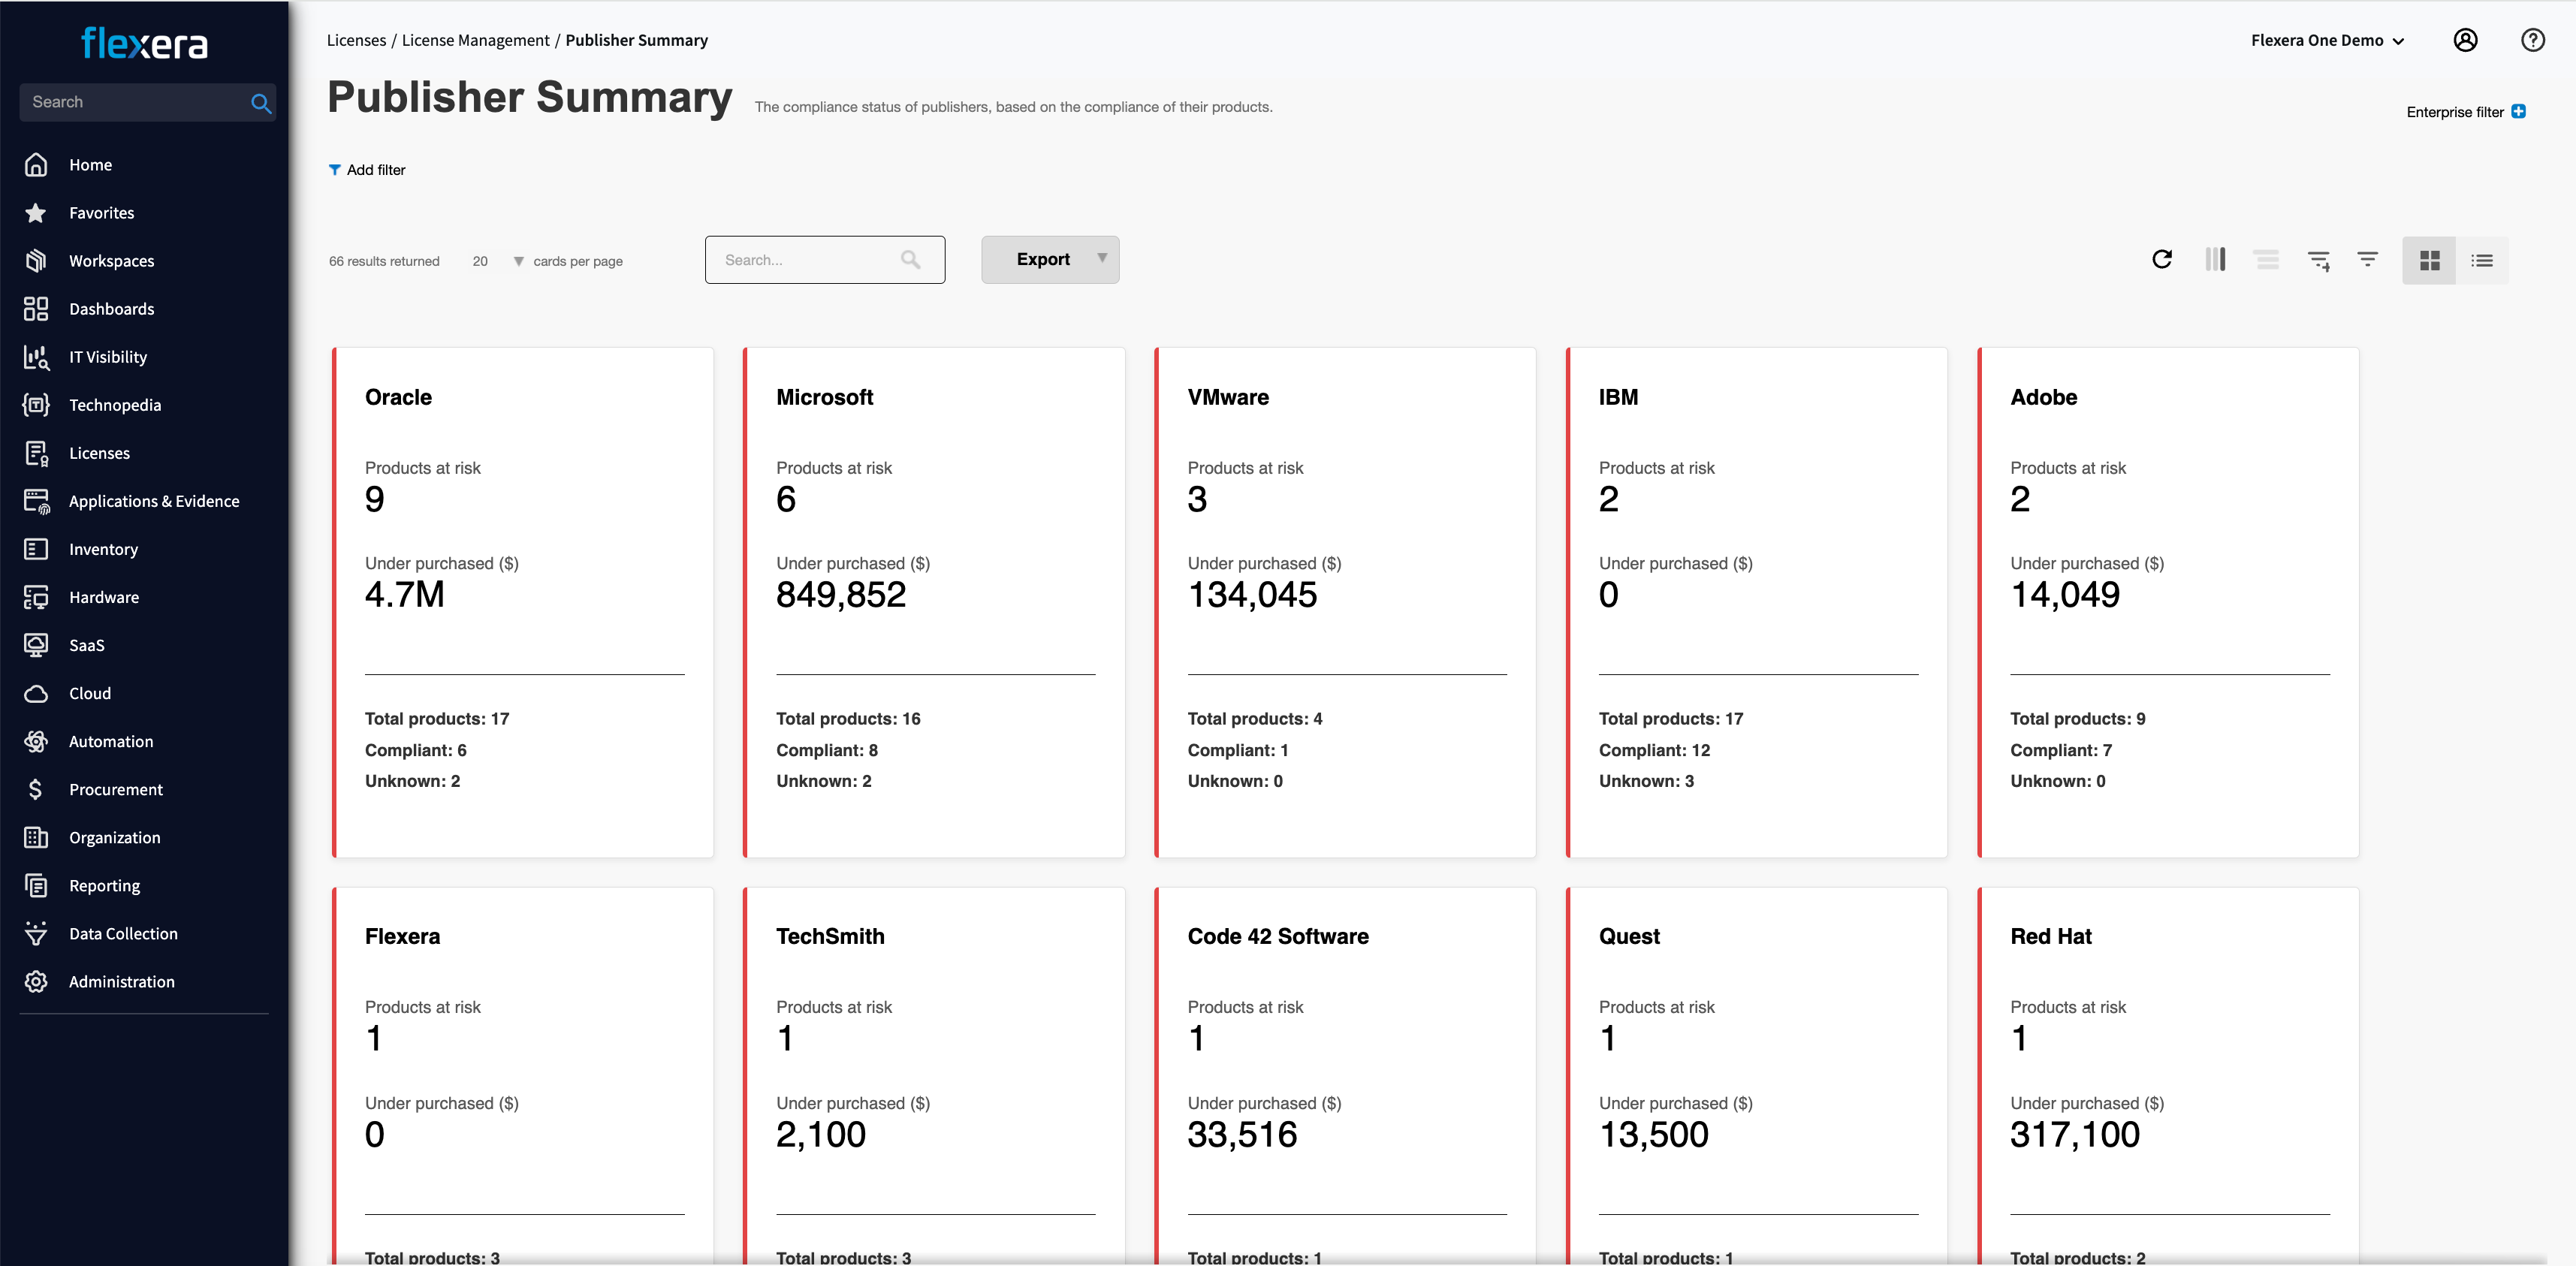The image size is (2576, 1266).
Task: Click Adobe's 14,049 under purchased value
Action: coord(2065,595)
